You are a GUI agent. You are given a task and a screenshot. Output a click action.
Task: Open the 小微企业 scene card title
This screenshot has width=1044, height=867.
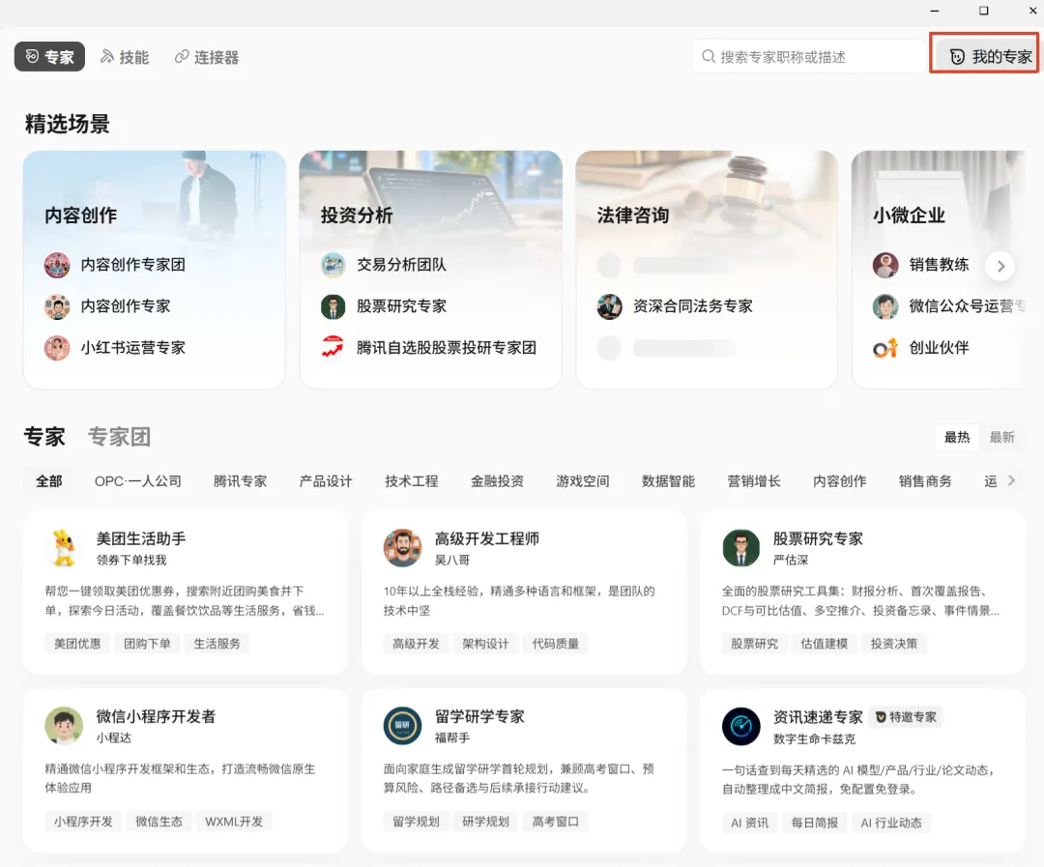pyautogui.click(x=909, y=216)
